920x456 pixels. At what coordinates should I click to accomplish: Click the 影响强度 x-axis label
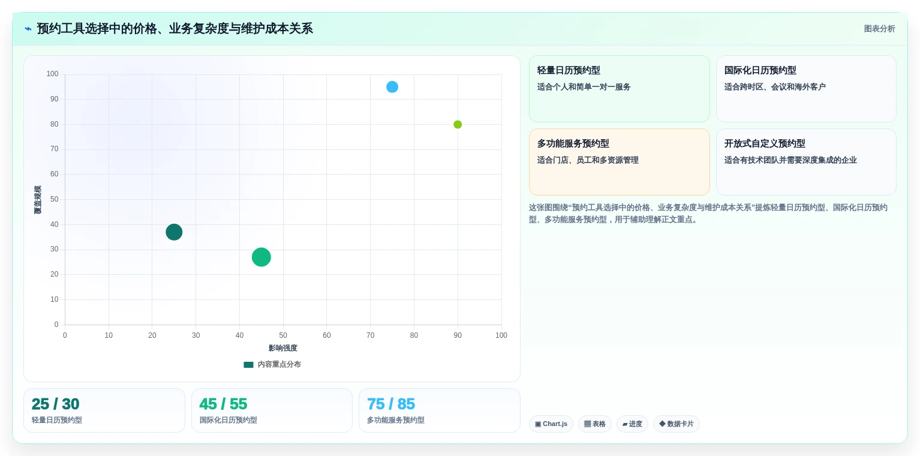[283, 348]
